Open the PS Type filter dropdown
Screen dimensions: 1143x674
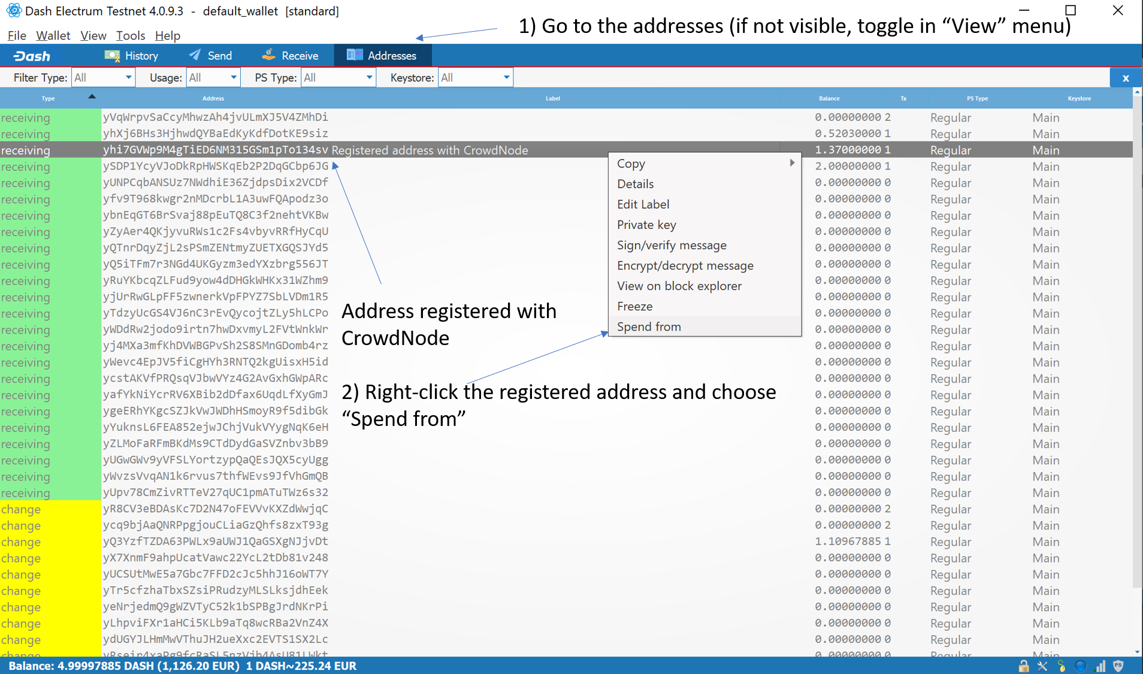[338, 77]
